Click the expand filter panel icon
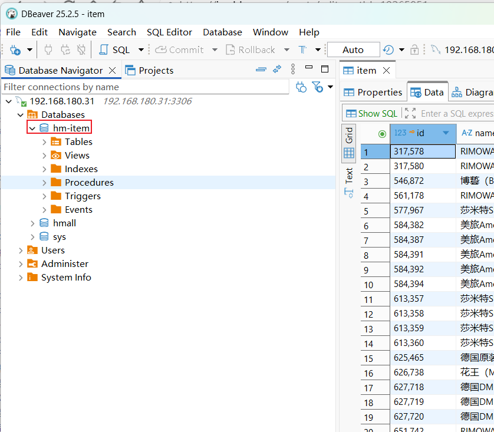The height and width of the screenshot is (432, 494). tap(410, 113)
